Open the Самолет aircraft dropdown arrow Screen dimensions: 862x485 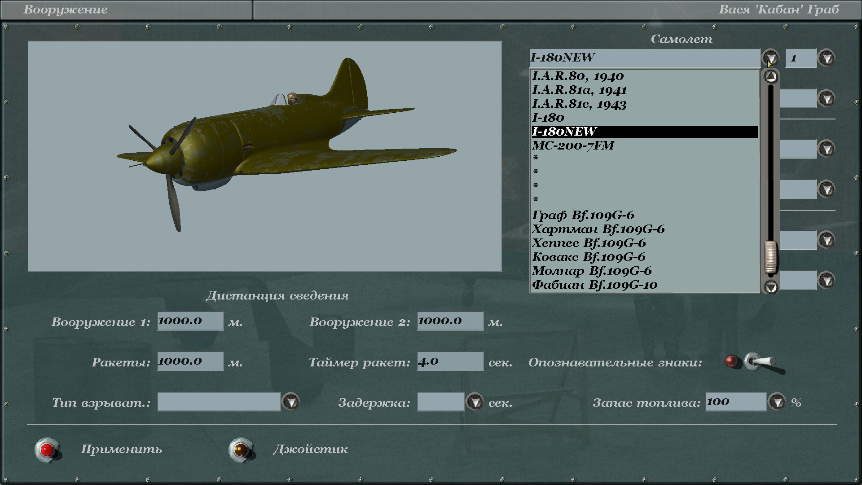click(x=771, y=58)
